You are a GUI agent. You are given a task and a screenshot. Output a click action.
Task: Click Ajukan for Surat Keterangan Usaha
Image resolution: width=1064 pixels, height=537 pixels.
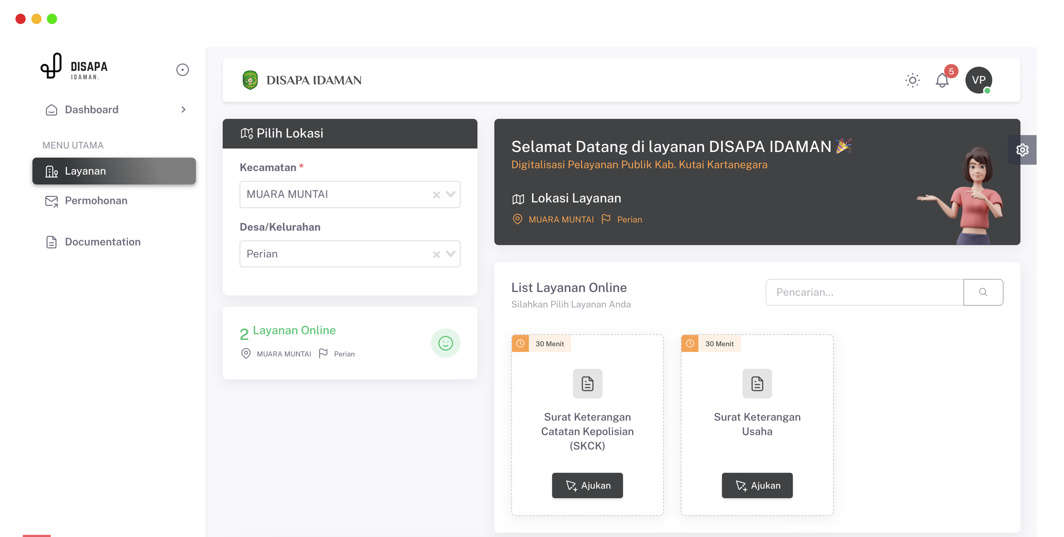pyautogui.click(x=757, y=485)
